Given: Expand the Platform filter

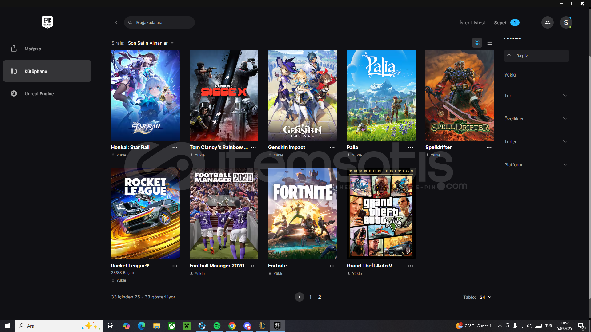Looking at the screenshot, I should coord(536,165).
